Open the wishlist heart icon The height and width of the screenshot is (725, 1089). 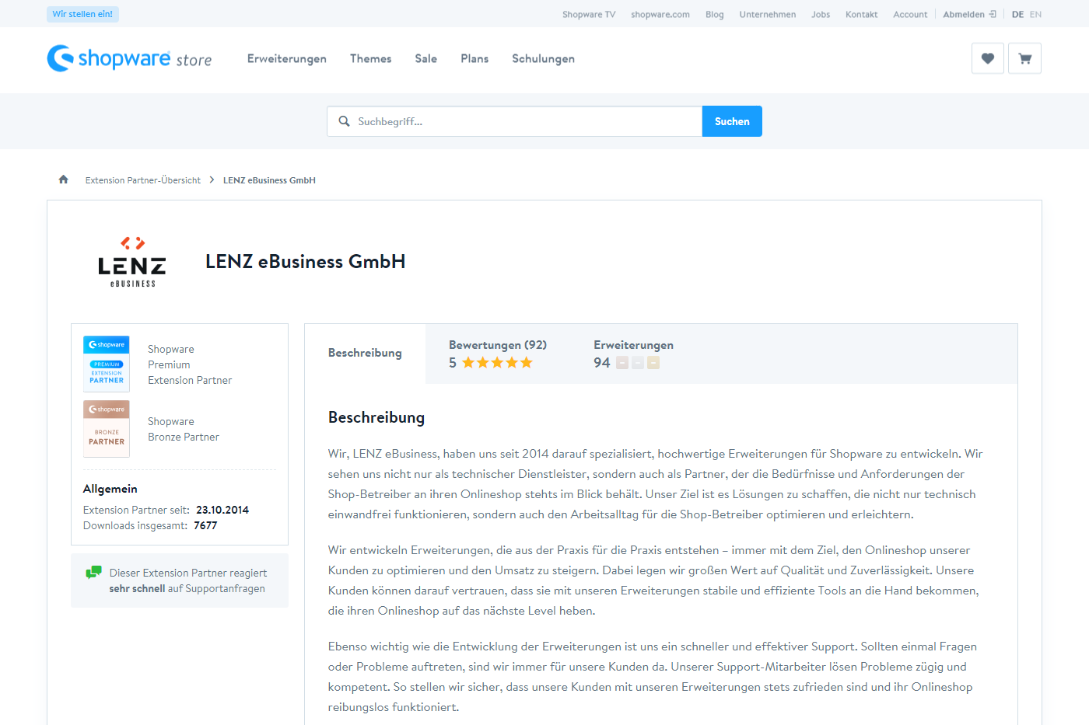click(x=987, y=58)
